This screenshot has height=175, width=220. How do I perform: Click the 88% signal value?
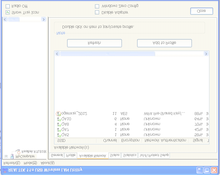point(198,114)
